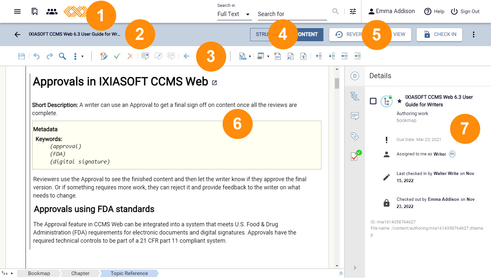Click the 'Approvals in IXIASOFT CCMS Web' title
491x278 pixels.
tap(120, 81)
